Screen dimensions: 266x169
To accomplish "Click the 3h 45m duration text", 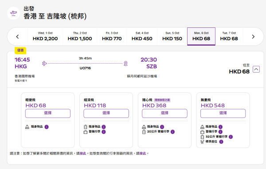I will point(85,58).
